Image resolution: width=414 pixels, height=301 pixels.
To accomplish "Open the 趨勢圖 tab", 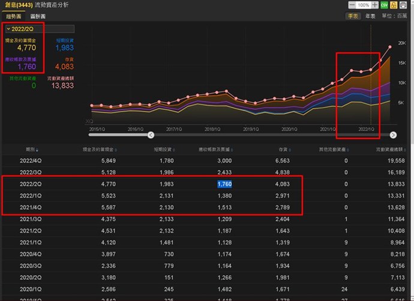I will (x=13, y=16).
